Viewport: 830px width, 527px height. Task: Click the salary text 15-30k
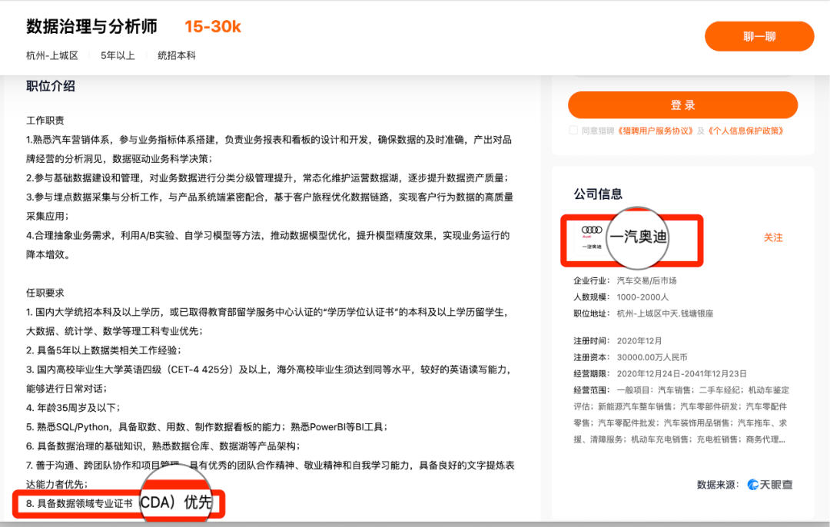[213, 26]
